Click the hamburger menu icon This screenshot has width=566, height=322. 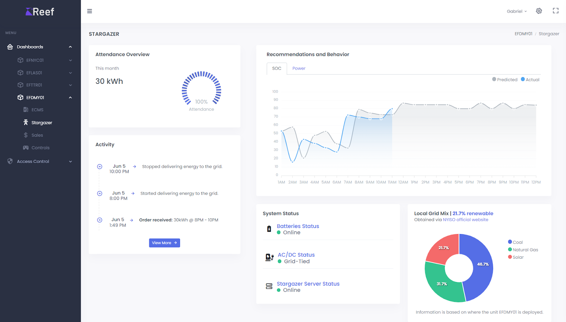[x=89, y=11]
